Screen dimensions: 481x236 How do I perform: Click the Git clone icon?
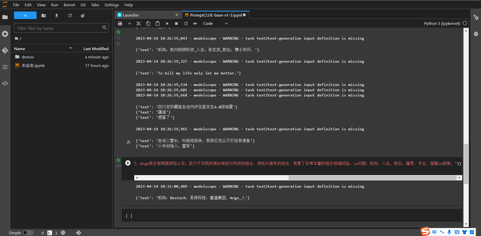[x=83, y=16]
